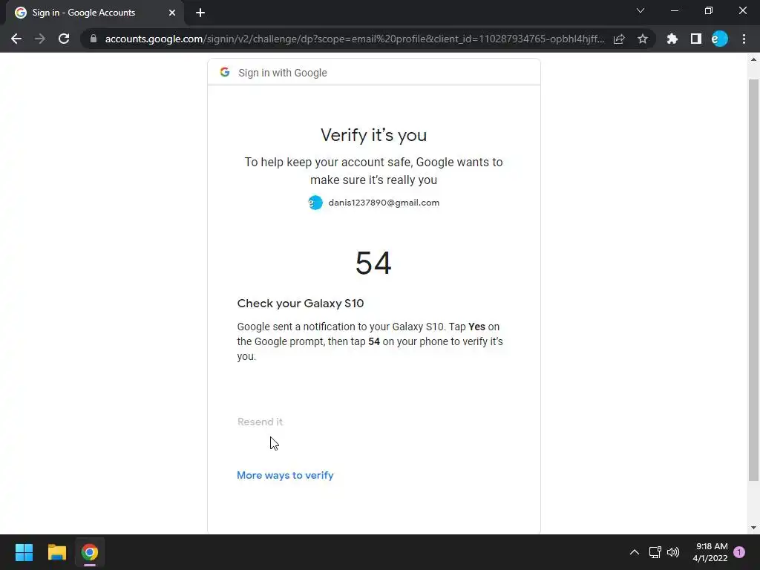
Task: Click the Google G logo in header
Action: [x=224, y=72]
